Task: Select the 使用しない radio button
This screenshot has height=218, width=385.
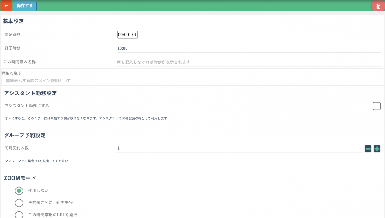Action: pyautogui.click(x=19, y=191)
